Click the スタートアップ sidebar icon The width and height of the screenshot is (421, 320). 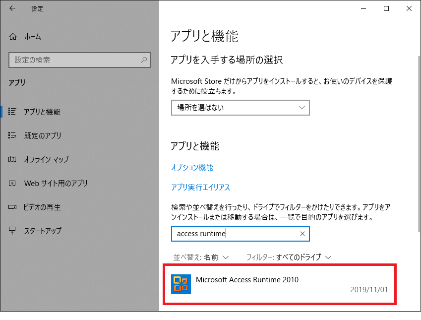13,231
